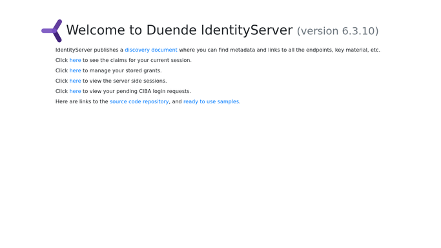441x248 pixels.
Task: Click the purple Duende logo icon
Action: pos(52,30)
